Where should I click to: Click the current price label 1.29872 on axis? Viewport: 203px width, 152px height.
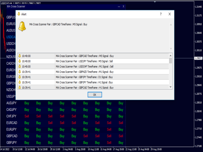tap(198, 58)
